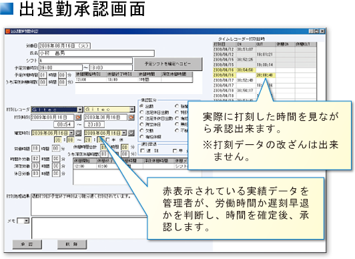
Task: Open the left 打刻レコーダ Gitec dropdown
Action: (x=80, y=109)
